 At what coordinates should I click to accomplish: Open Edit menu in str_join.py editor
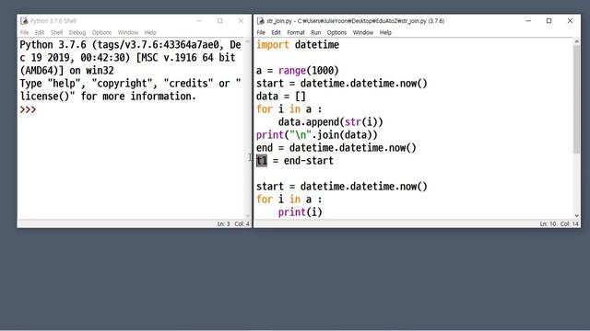click(276, 33)
